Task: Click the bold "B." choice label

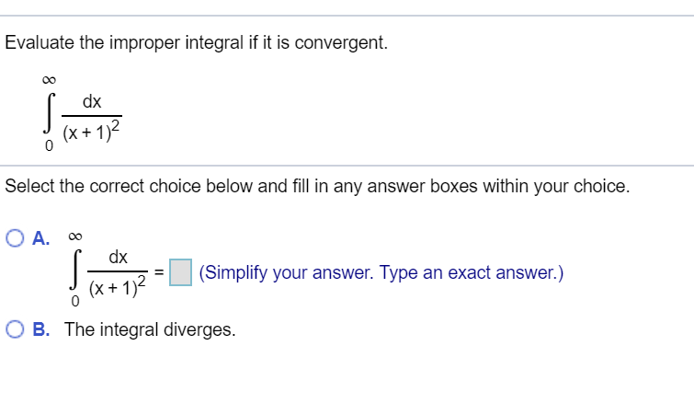Action: (x=42, y=329)
